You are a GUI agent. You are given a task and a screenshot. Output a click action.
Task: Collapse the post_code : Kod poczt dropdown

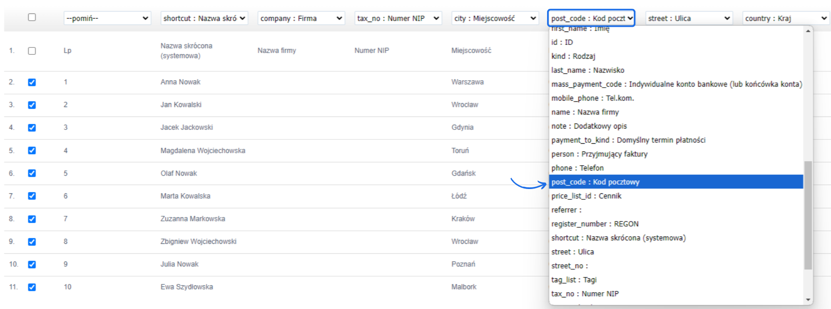coord(591,18)
